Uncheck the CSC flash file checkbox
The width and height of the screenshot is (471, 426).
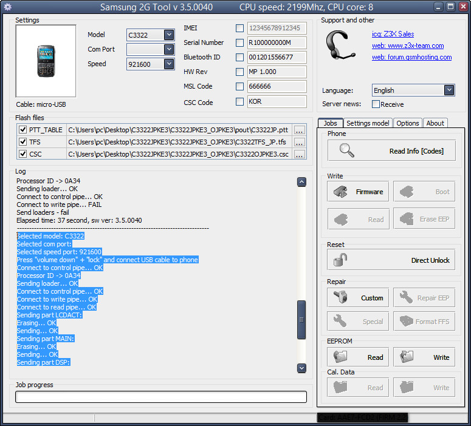[22, 154]
